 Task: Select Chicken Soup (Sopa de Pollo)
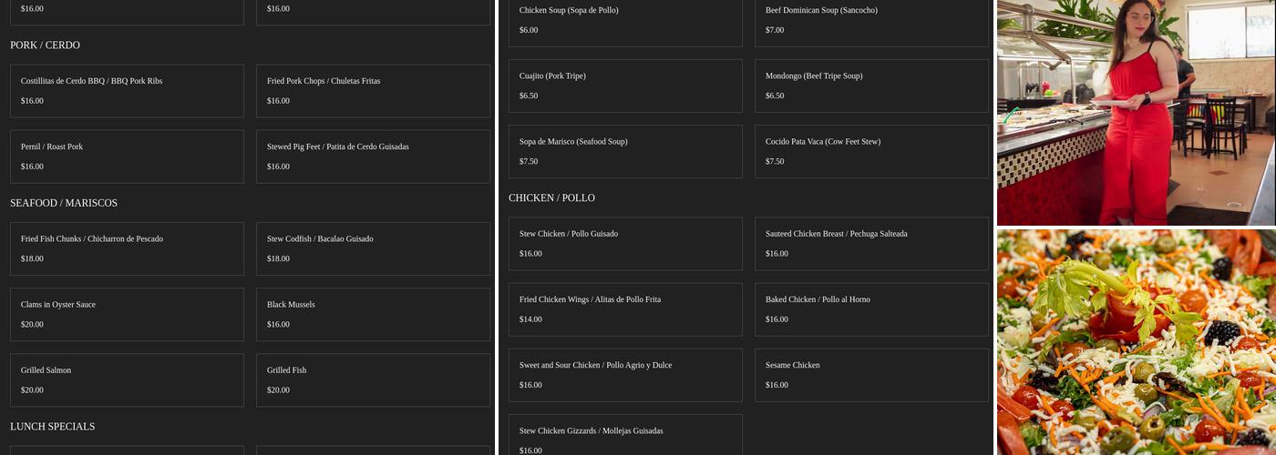[x=625, y=23]
